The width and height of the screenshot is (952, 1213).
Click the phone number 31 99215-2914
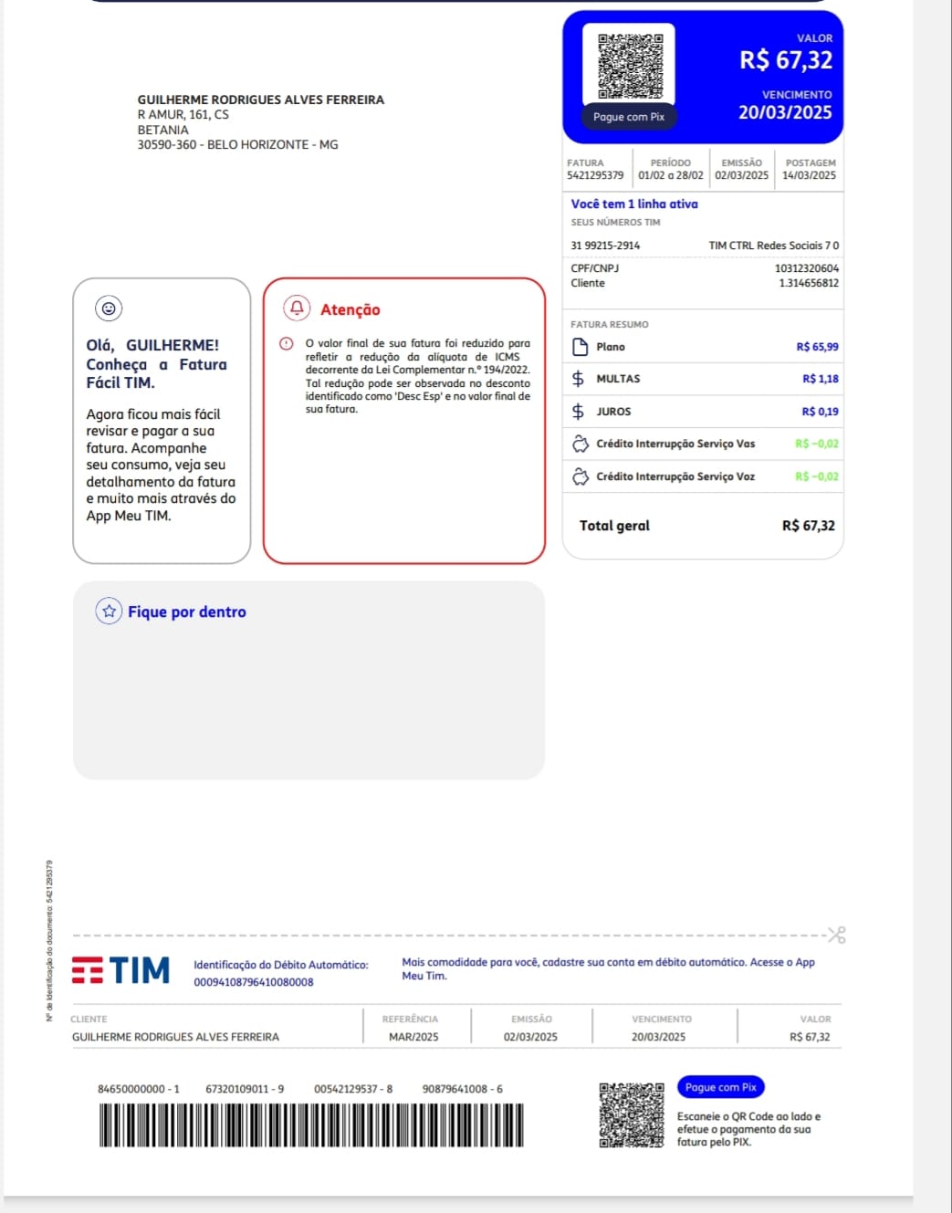(x=605, y=246)
